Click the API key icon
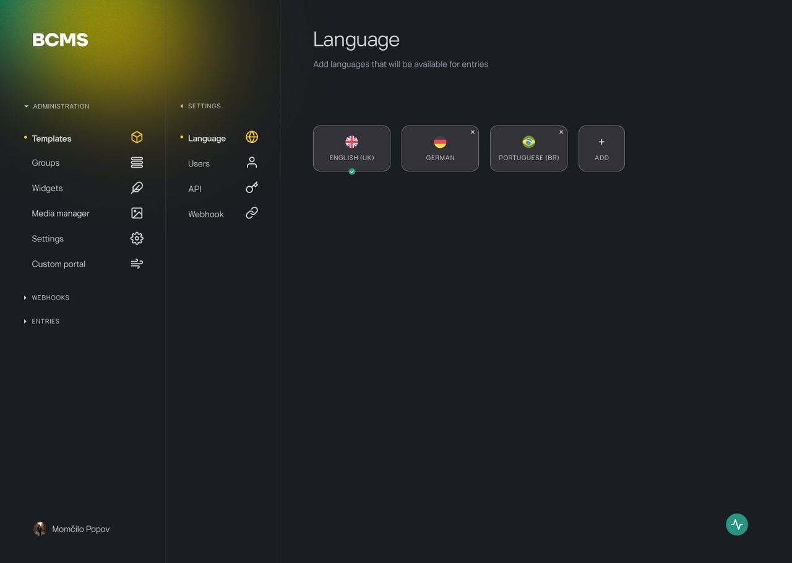This screenshot has width=792, height=563. tap(252, 187)
